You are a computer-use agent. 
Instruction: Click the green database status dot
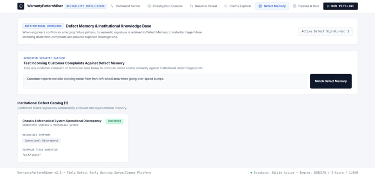pos(251,173)
